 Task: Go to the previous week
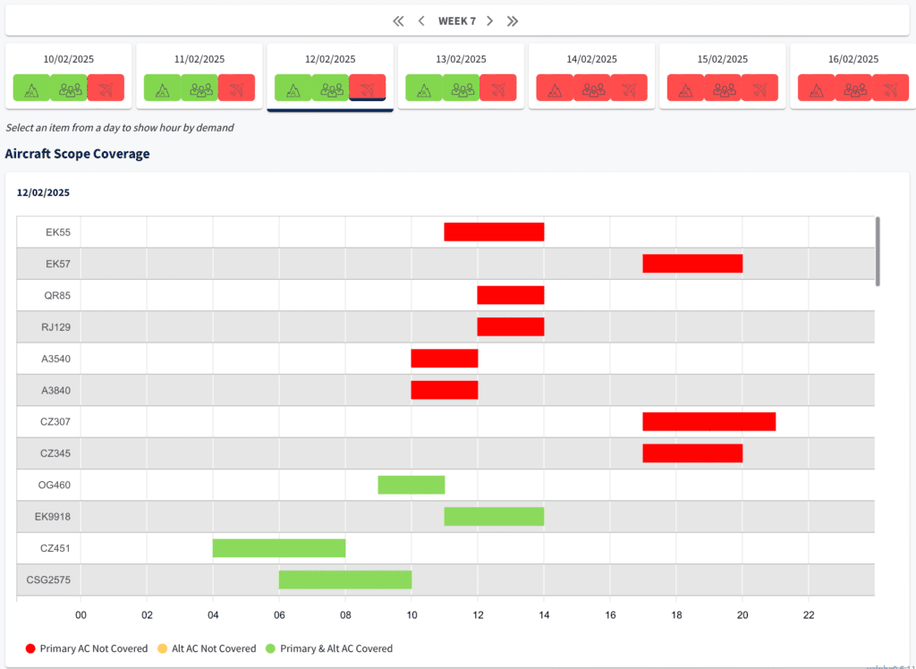[x=420, y=21]
